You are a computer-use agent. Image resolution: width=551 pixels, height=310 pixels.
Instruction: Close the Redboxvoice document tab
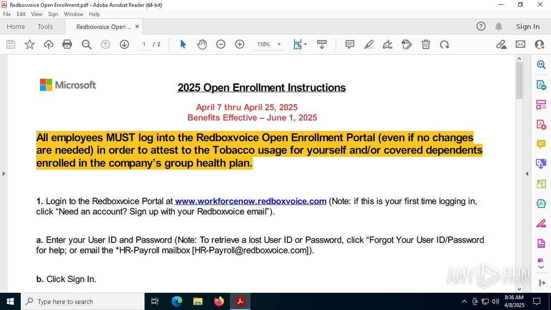click(137, 26)
